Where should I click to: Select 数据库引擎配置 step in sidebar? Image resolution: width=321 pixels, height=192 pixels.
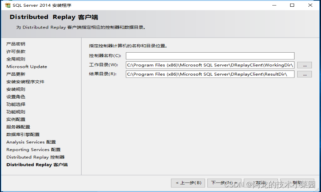tap(23, 135)
